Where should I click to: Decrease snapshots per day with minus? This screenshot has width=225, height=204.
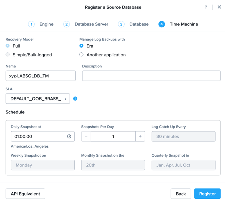point(86,136)
